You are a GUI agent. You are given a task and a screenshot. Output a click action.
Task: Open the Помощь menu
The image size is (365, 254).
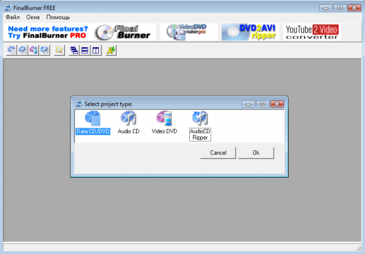(58, 17)
